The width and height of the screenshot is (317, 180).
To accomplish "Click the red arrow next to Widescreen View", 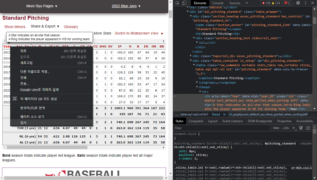I will coord(162,33).
